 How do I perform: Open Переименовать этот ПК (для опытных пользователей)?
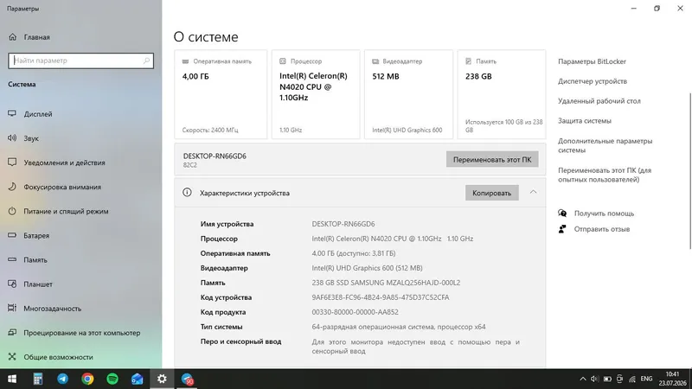click(x=604, y=175)
